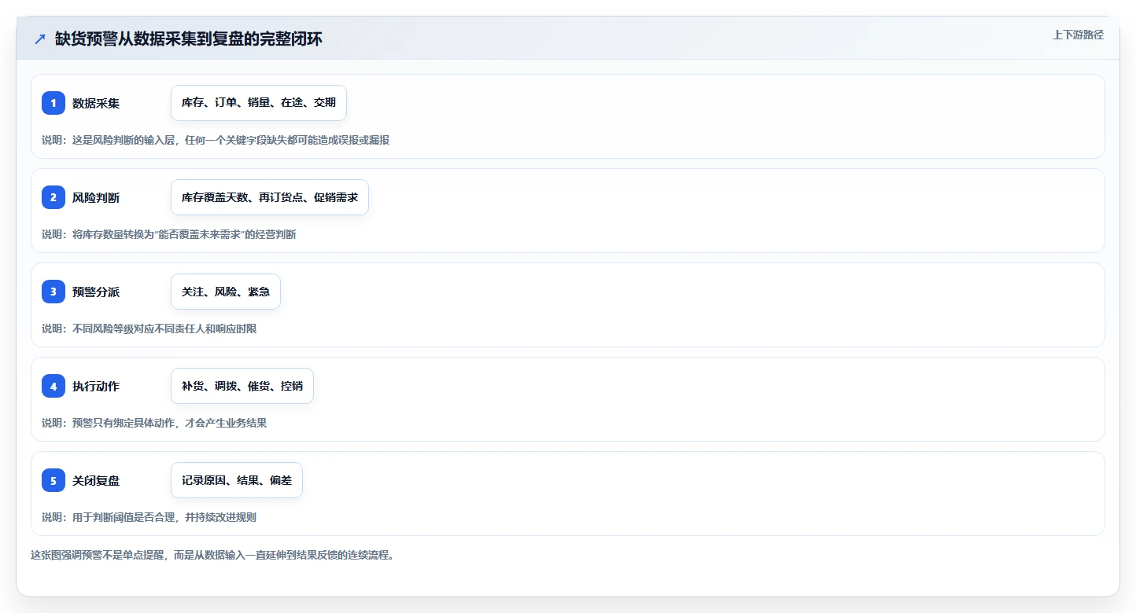The image size is (1136, 613).
Task: Select step number 3 badge
Action: click(53, 292)
